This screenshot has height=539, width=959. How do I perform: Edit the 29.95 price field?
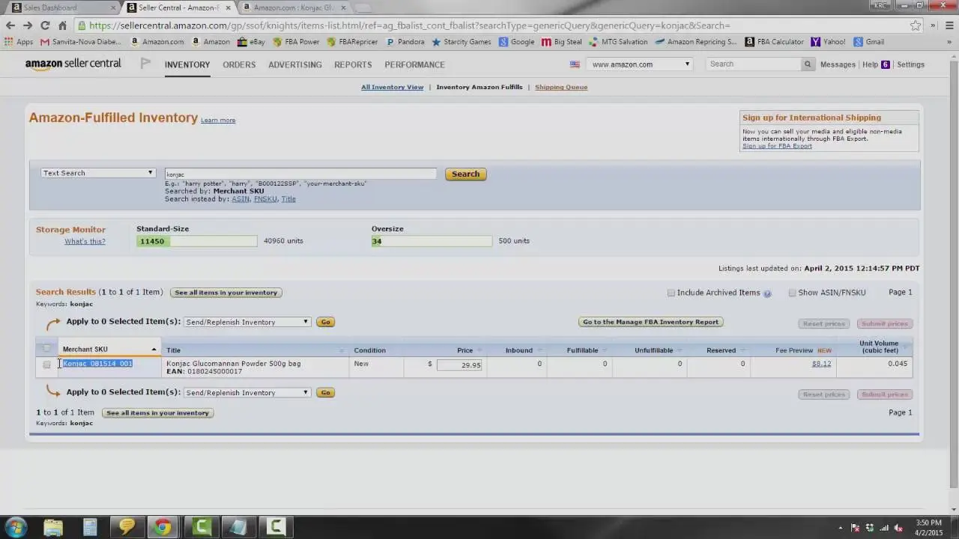point(459,365)
